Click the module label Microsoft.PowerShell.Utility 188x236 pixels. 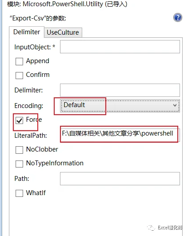tap(67, 4)
